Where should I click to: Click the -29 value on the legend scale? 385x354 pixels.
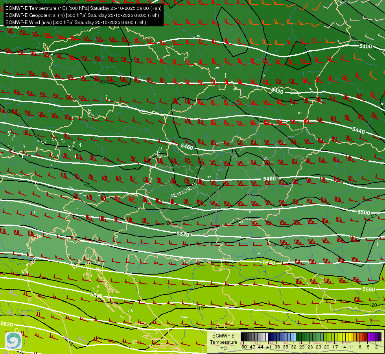tap(302, 347)
